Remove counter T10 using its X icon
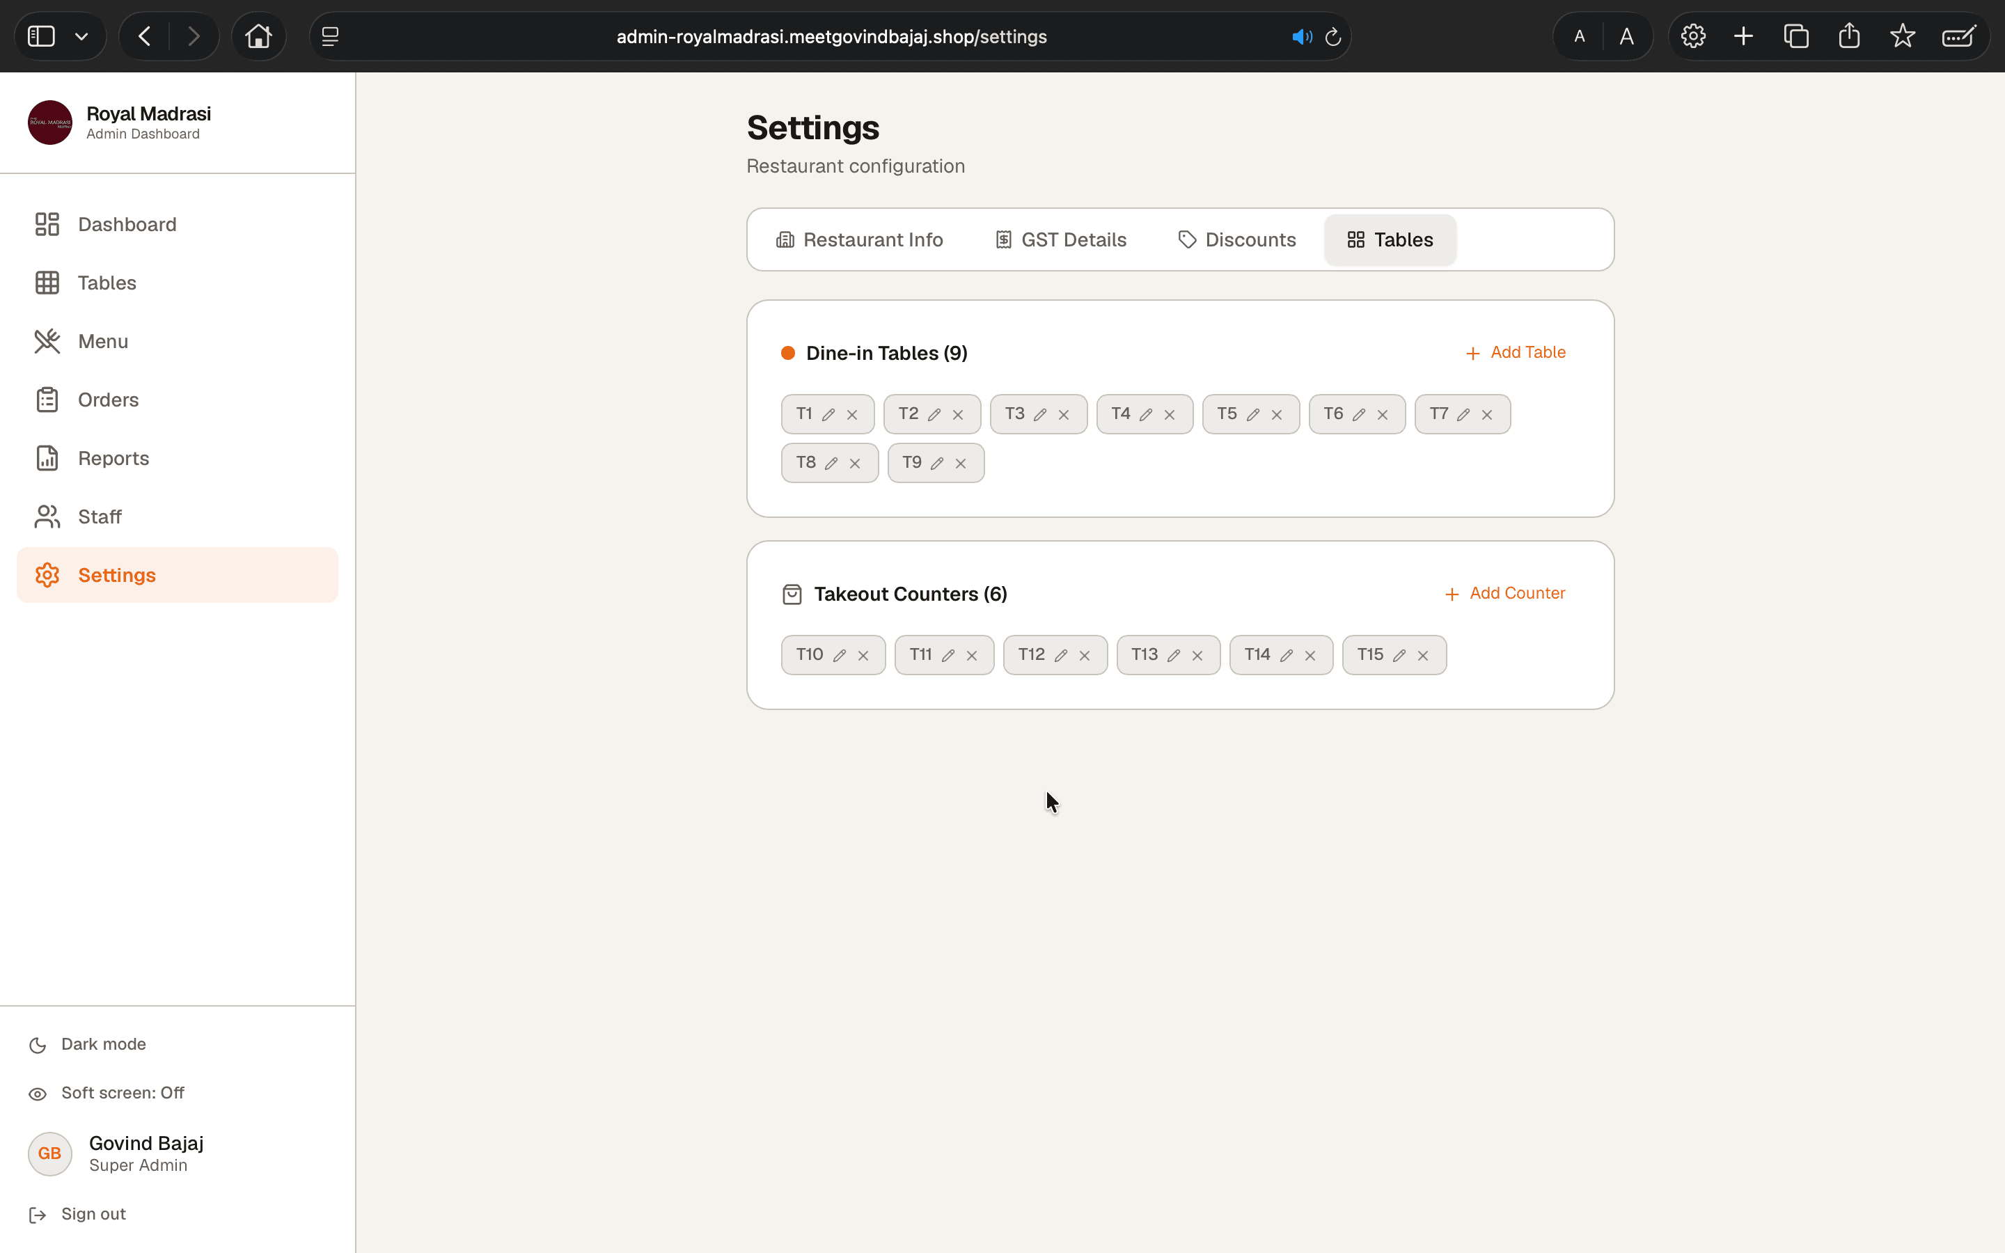 click(x=863, y=656)
